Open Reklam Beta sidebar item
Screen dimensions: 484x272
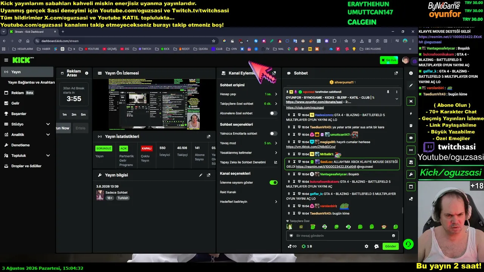pos(27,93)
